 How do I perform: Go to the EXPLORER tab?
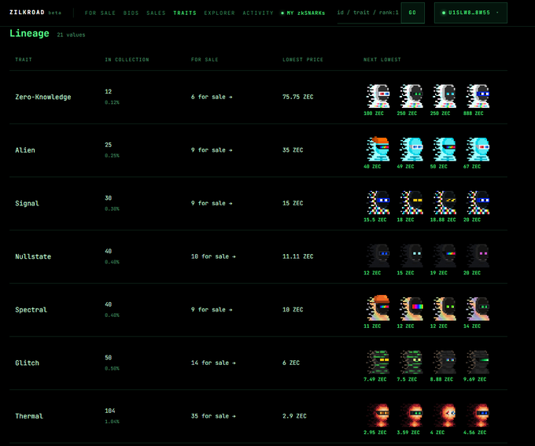point(220,13)
